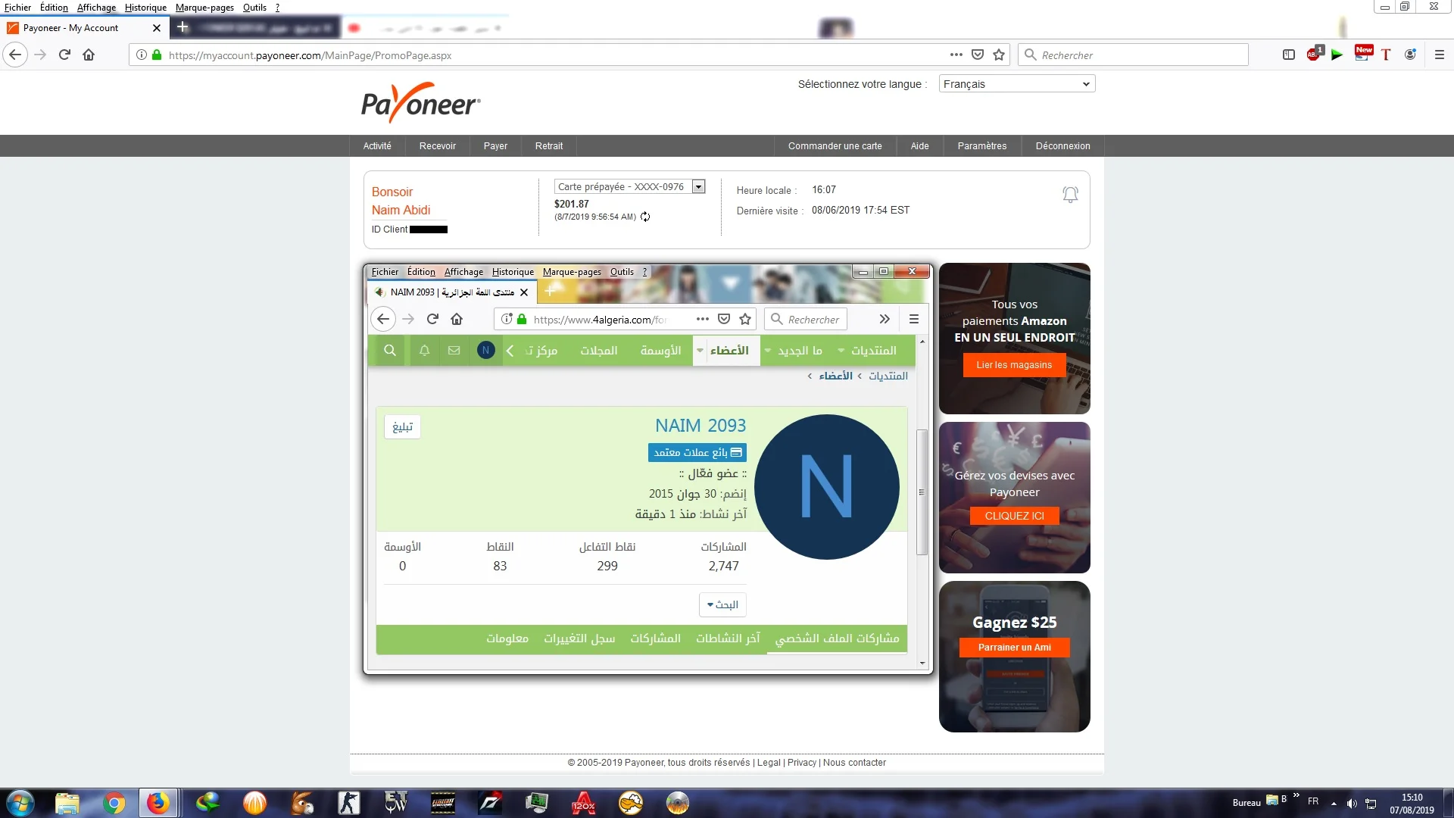Refresh the card balance icon
This screenshot has height=818, width=1454.
[645, 217]
